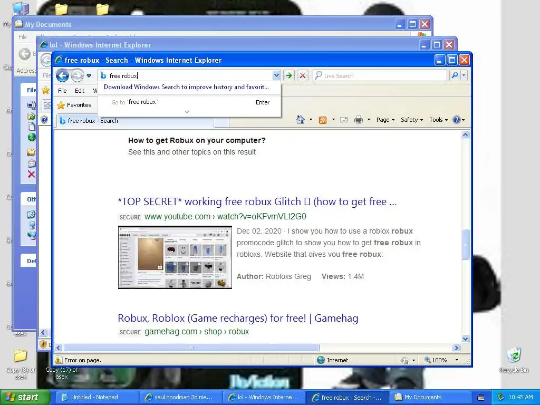Image resolution: width=540 pixels, height=405 pixels.
Task: Open the zoom level dropdown arrow
Action: (457, 360)
